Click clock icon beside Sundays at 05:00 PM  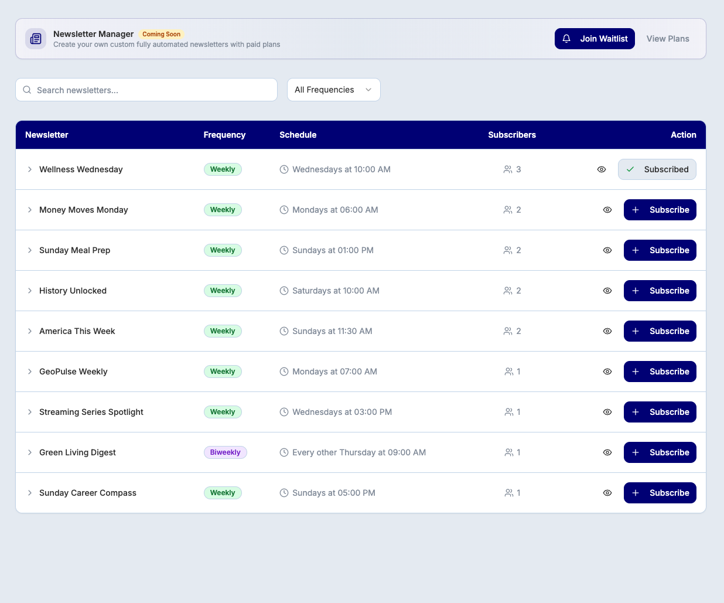point(284,493)
